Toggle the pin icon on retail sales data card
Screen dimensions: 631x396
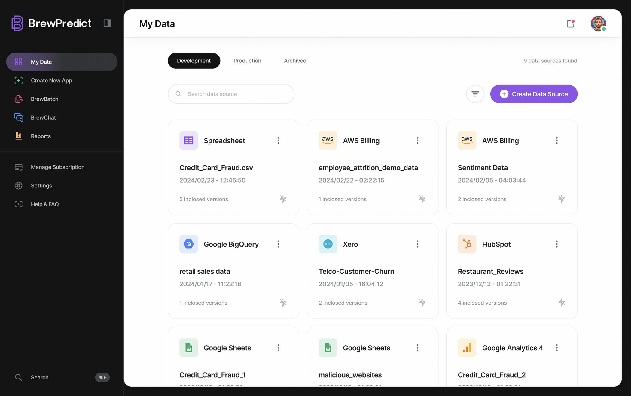(x=283, y=303)
